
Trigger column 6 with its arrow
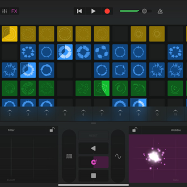pyautogui.click(x=83, y=113)
